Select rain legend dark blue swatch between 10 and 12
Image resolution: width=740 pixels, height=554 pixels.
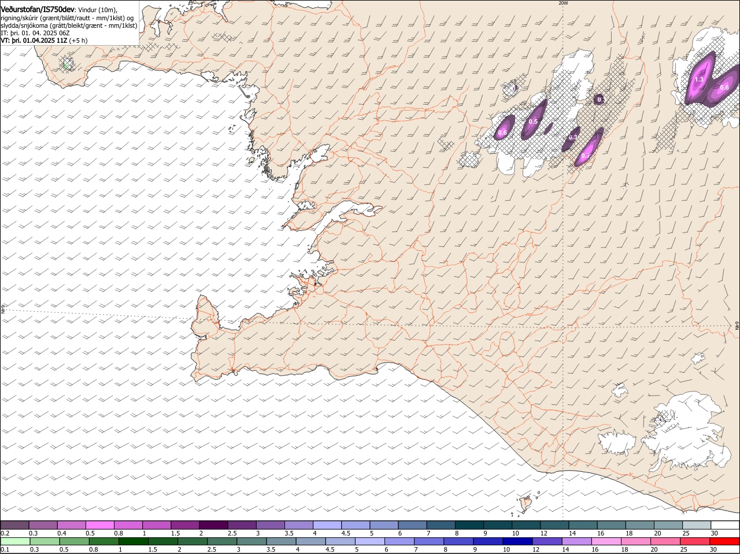[x=517, y=541]
